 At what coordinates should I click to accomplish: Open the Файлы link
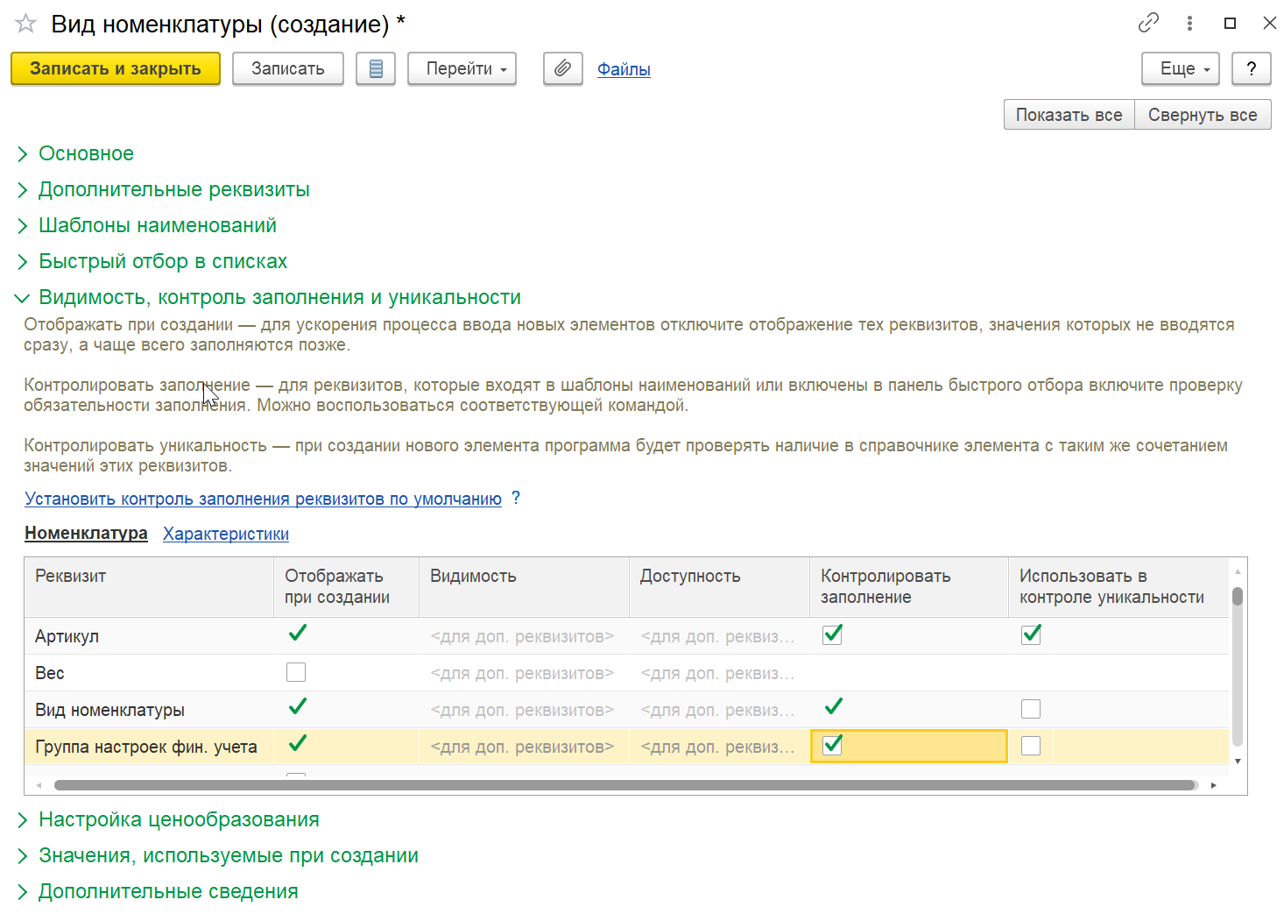[624, 69]
